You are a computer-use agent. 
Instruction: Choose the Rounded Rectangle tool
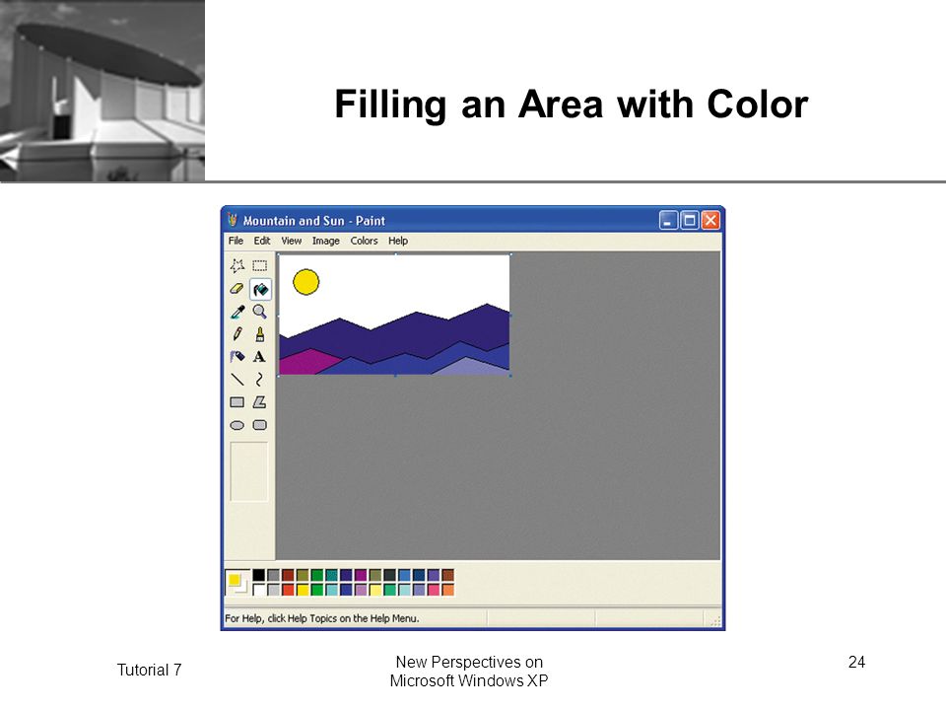pyautogui.click(x=259, y=425)
